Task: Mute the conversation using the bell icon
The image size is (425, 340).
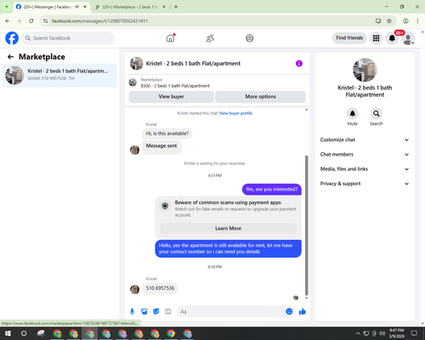Action: pos(353,114)
